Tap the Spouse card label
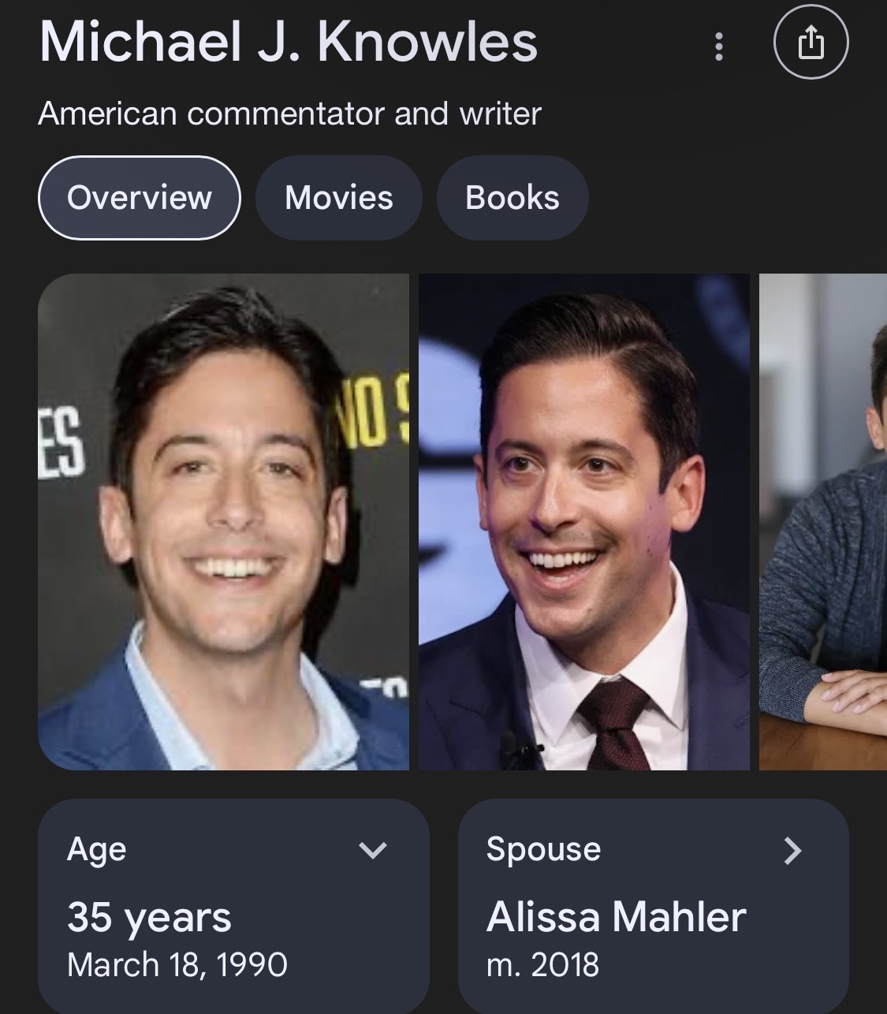Viewport: 887px width, 1014px height. 543,849
